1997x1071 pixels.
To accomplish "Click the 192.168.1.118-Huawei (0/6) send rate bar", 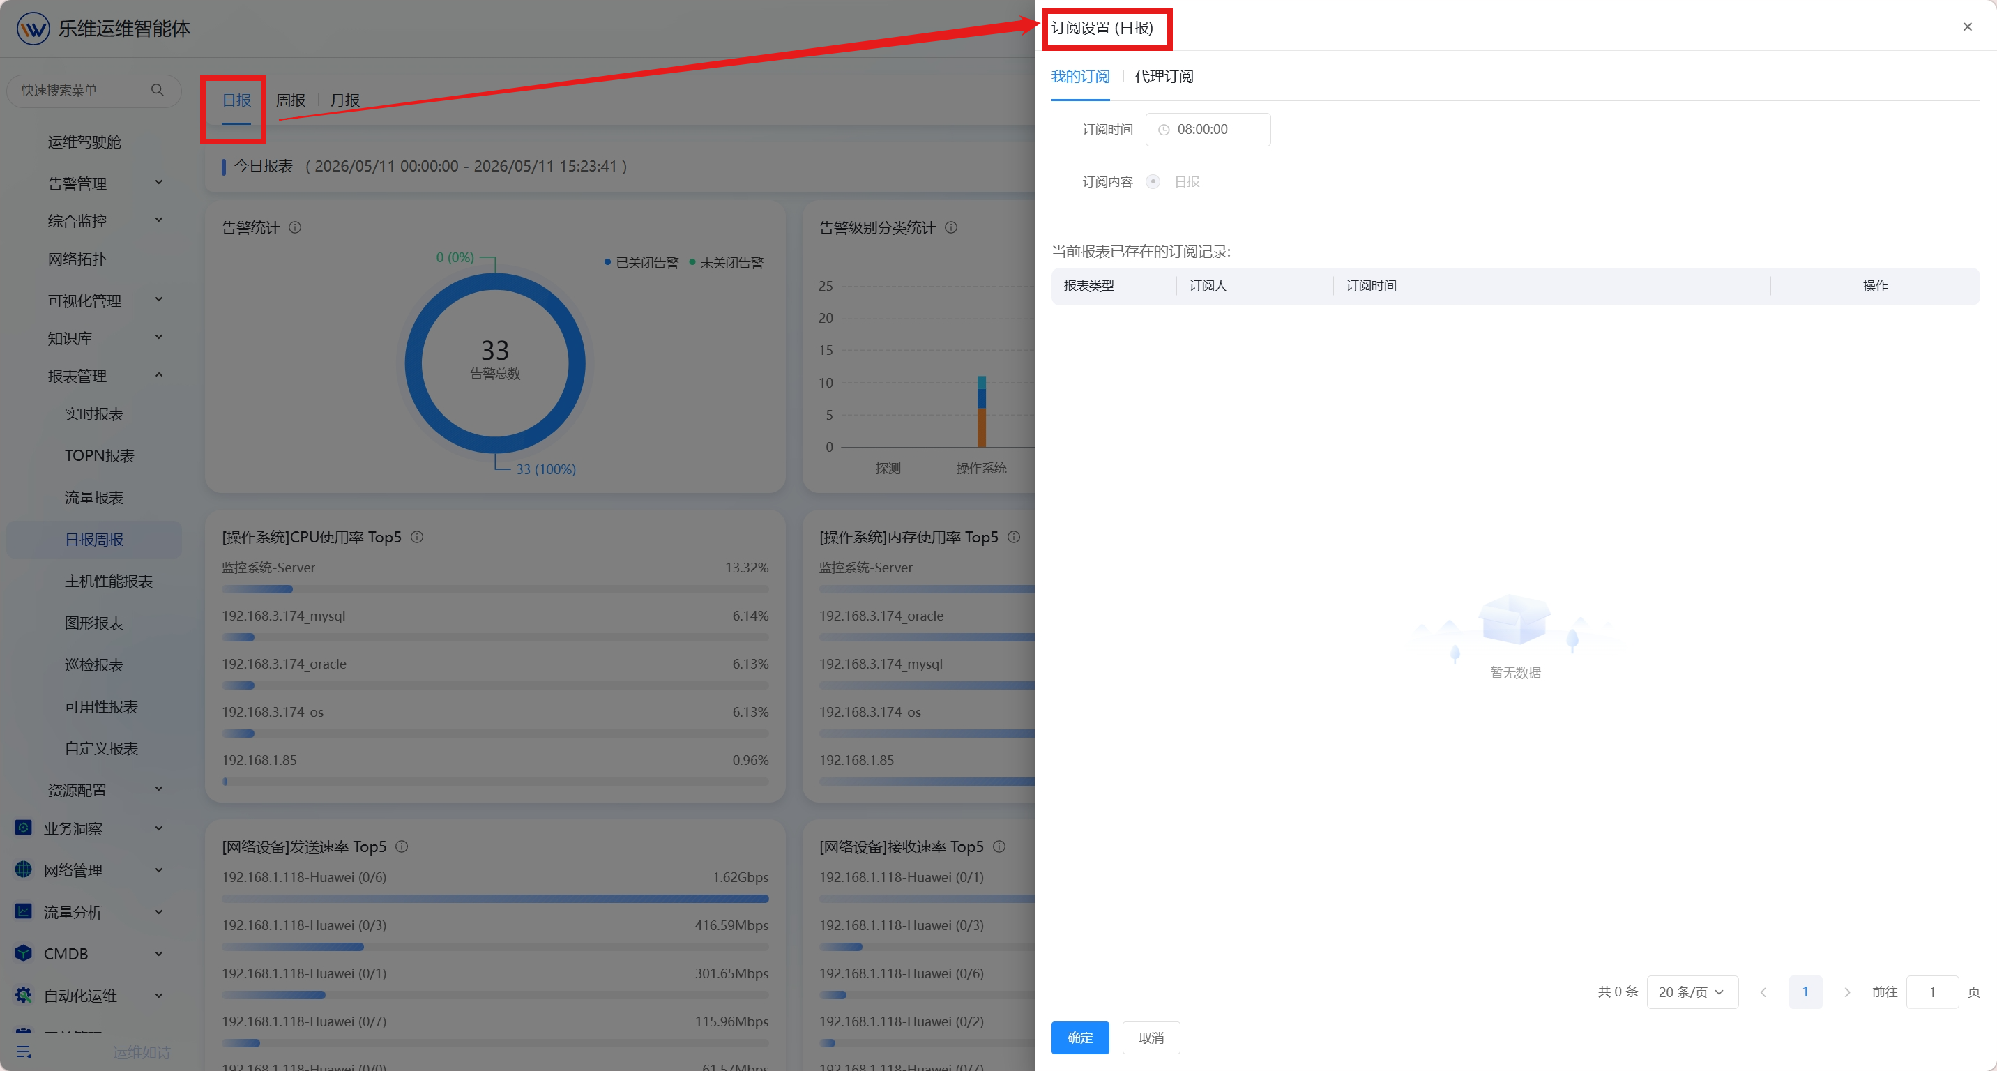I will point(494,899).
